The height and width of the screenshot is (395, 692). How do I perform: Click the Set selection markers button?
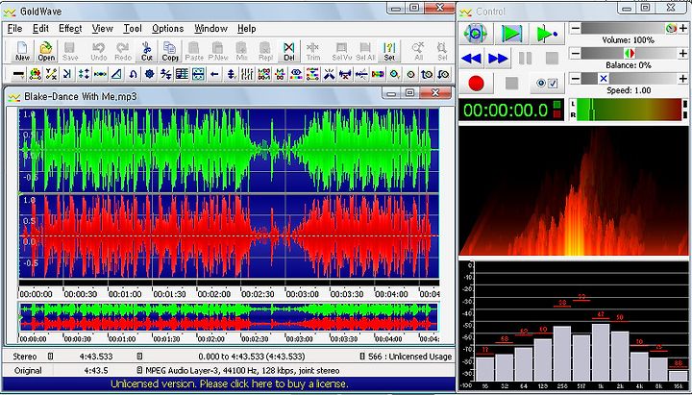[389, 52]
